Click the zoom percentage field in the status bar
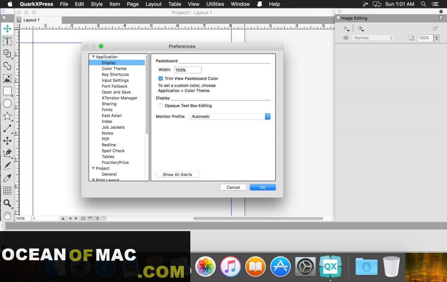 pos(23,218)
